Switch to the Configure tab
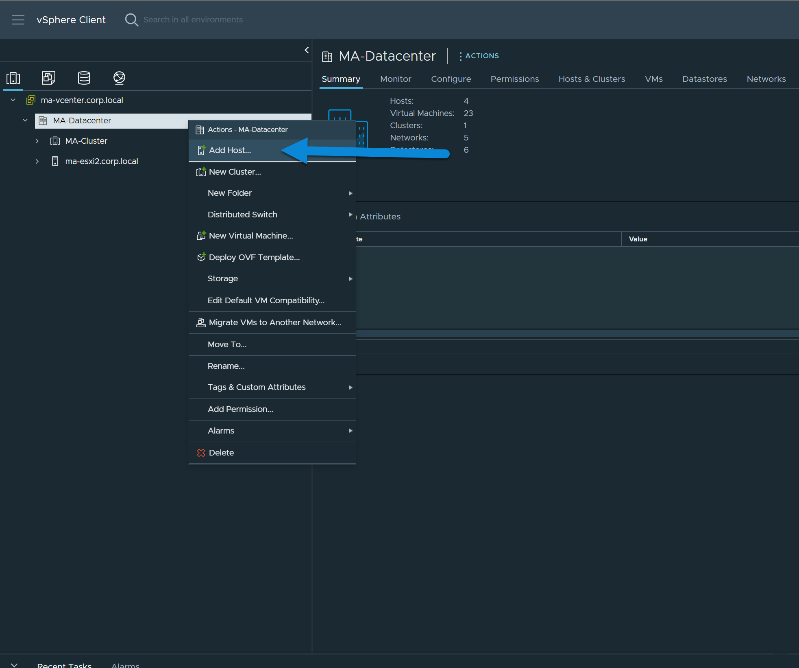The image size is (799, 668). click(x=451, y=79)
